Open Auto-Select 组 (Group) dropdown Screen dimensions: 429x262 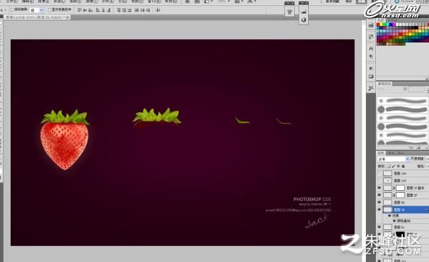[37, 10]
